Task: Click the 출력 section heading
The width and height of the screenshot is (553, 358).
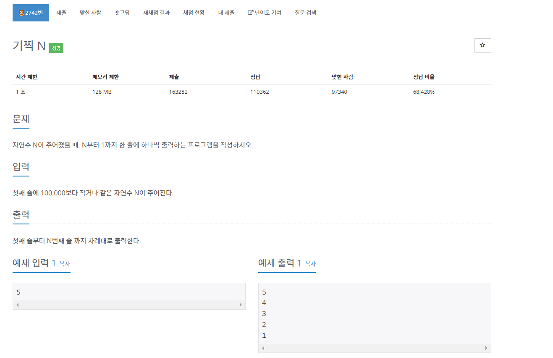Action: tap(21, 215)
